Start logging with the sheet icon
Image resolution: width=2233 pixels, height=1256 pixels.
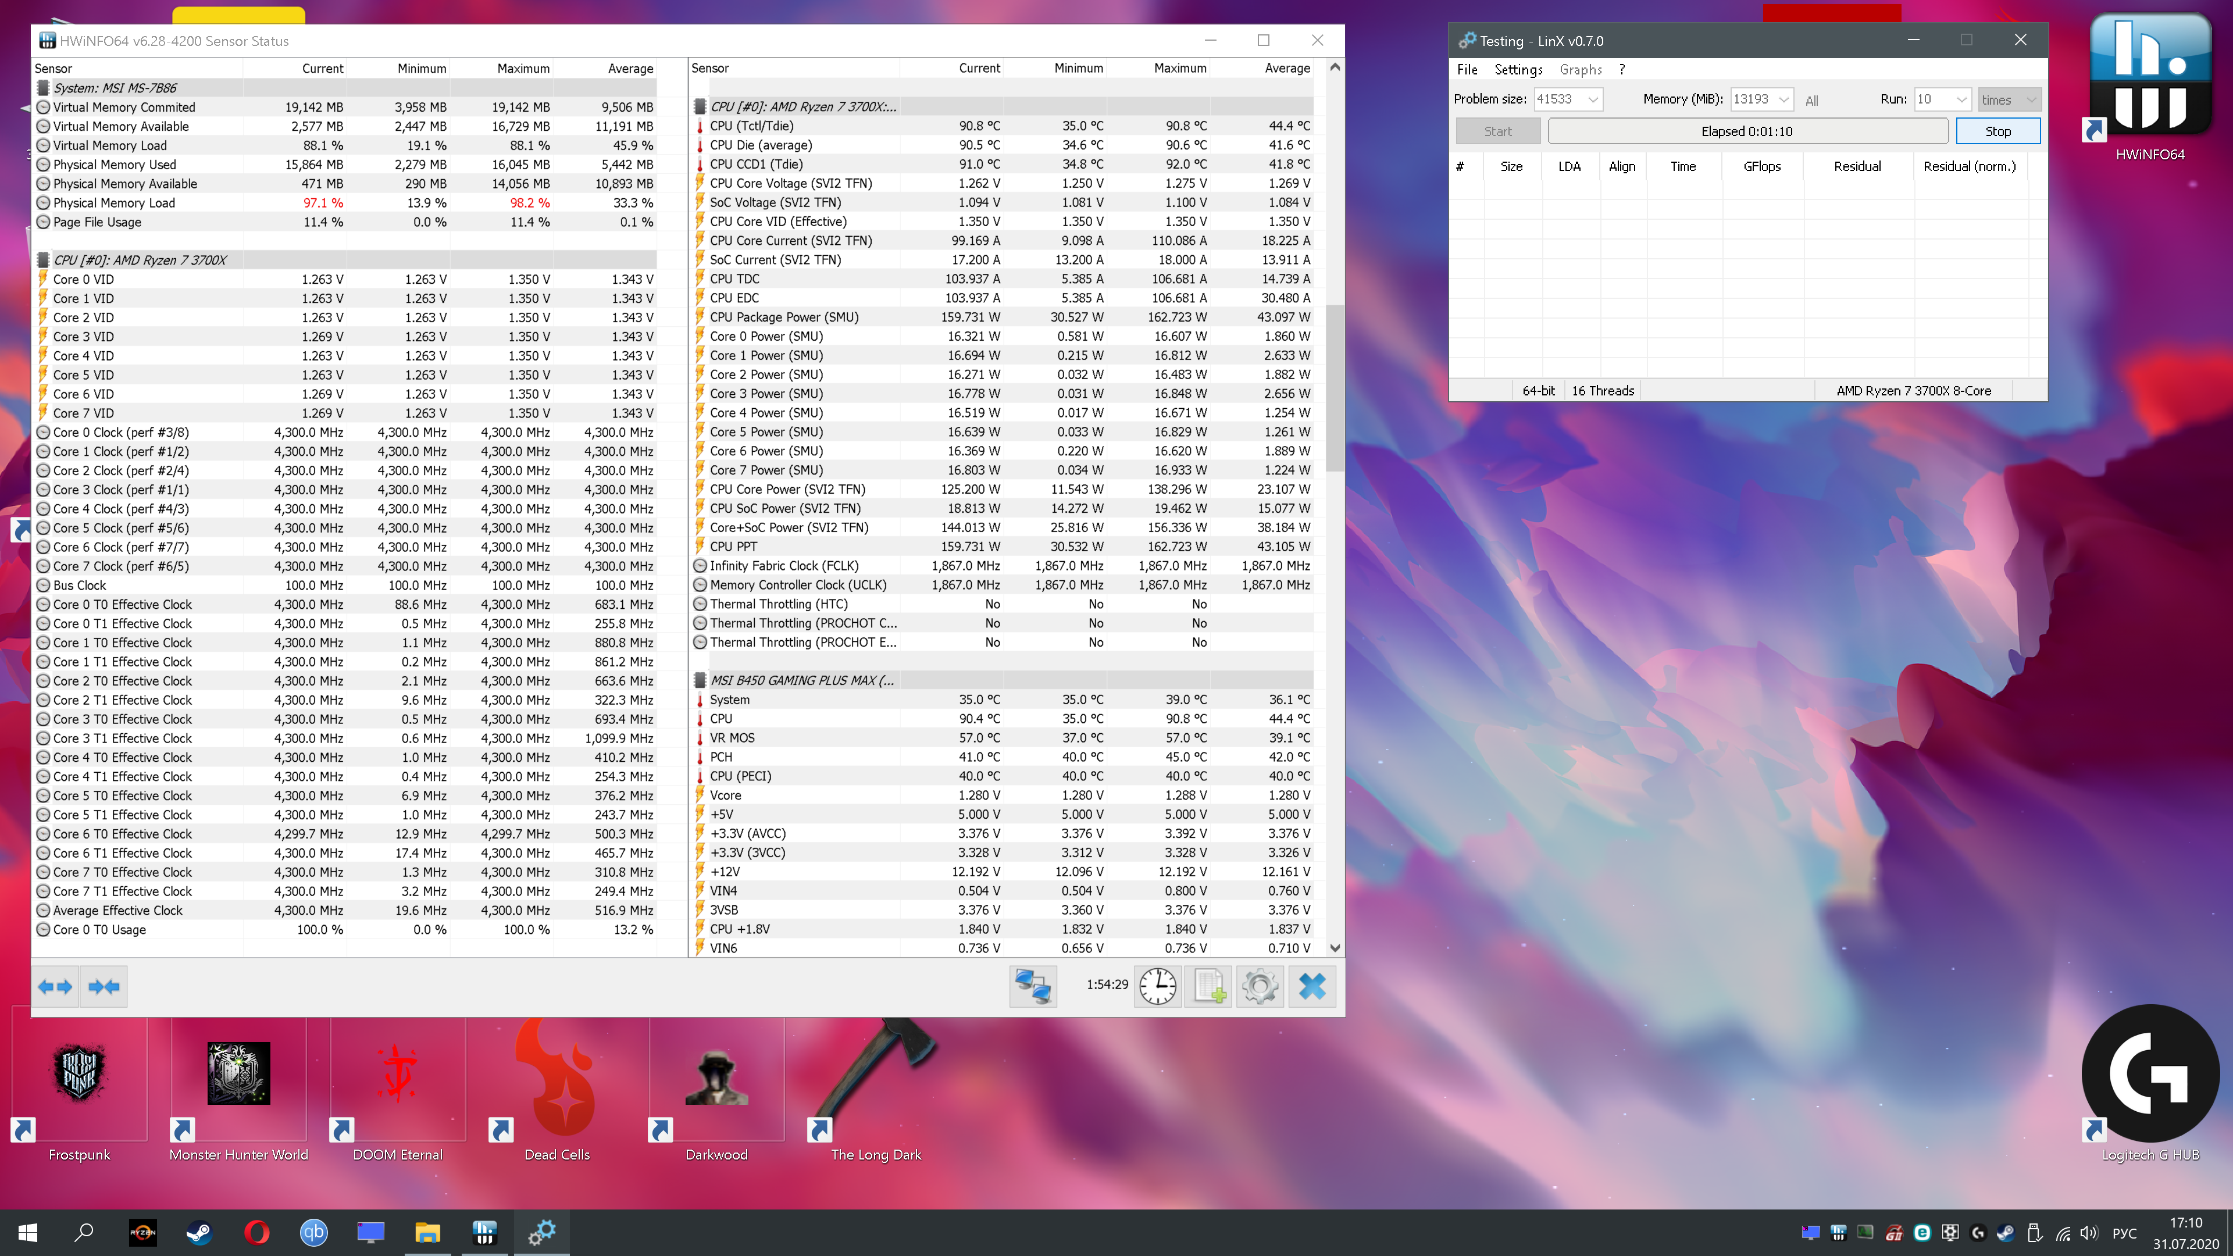point(1208,986)
